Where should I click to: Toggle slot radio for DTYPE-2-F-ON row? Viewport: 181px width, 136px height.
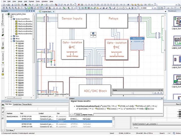(57, 116)
